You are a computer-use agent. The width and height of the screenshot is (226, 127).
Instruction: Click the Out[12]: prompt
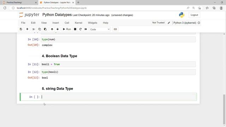pyautogui.click(x=34, y=78)
